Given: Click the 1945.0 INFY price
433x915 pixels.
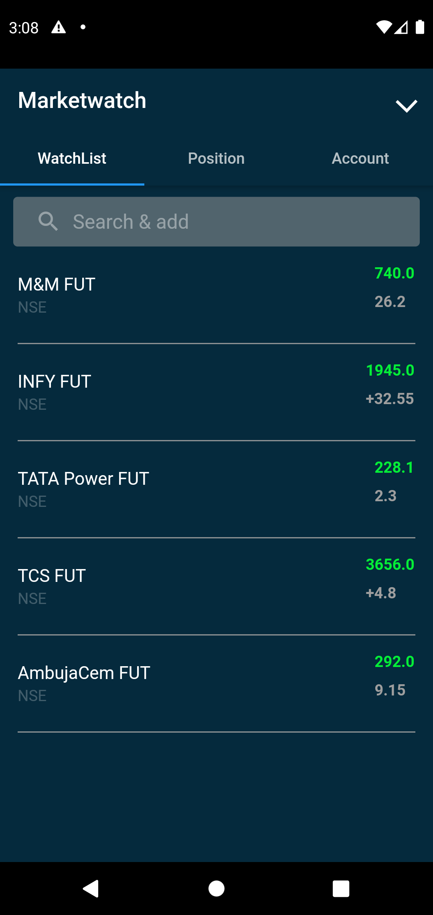Looking at the screenshot, I should tap(390, 370).
